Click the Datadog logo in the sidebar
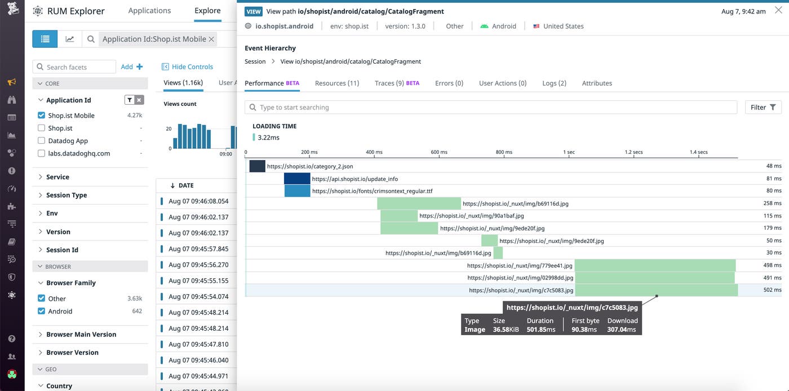 coord(12,10)
